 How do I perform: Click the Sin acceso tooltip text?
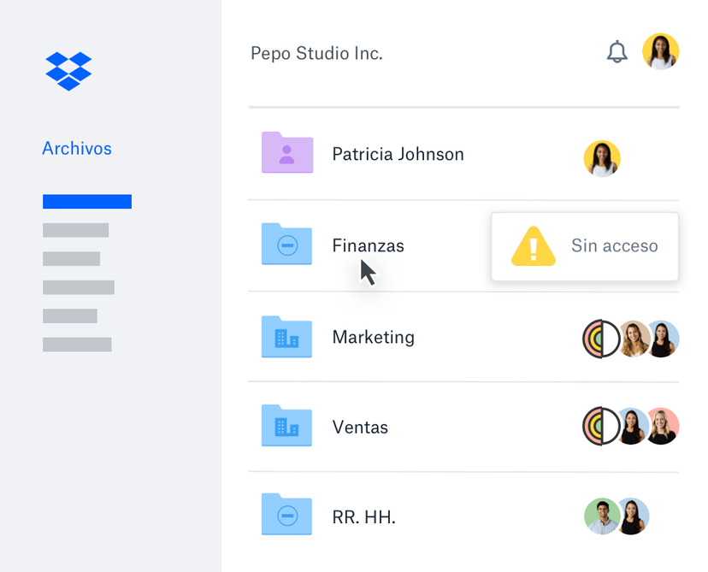point(614,246)
